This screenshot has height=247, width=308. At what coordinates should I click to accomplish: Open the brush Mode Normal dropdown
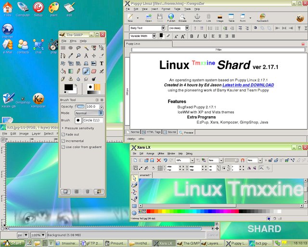point(89,113)
